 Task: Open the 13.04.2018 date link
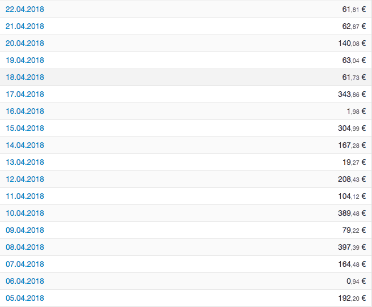click(x=25, y=162)
